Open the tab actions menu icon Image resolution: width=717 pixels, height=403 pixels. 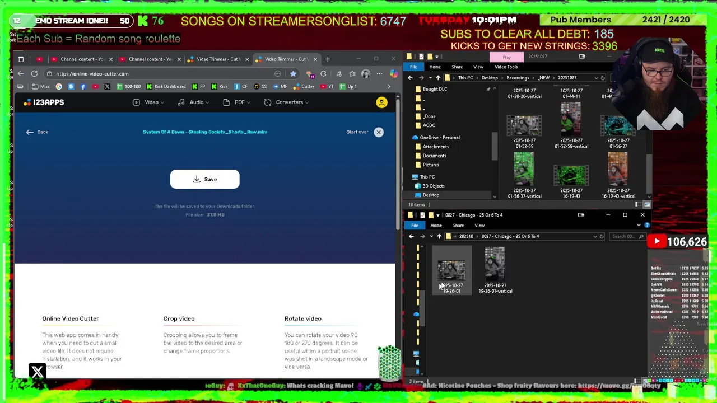[21, 59]
